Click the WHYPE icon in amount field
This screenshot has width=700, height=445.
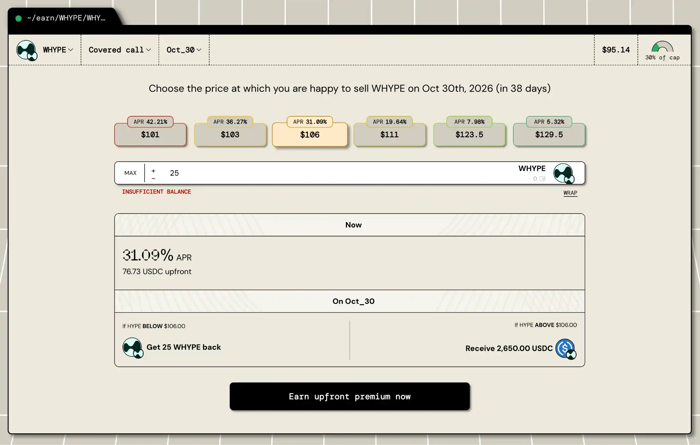coord(564,173)
